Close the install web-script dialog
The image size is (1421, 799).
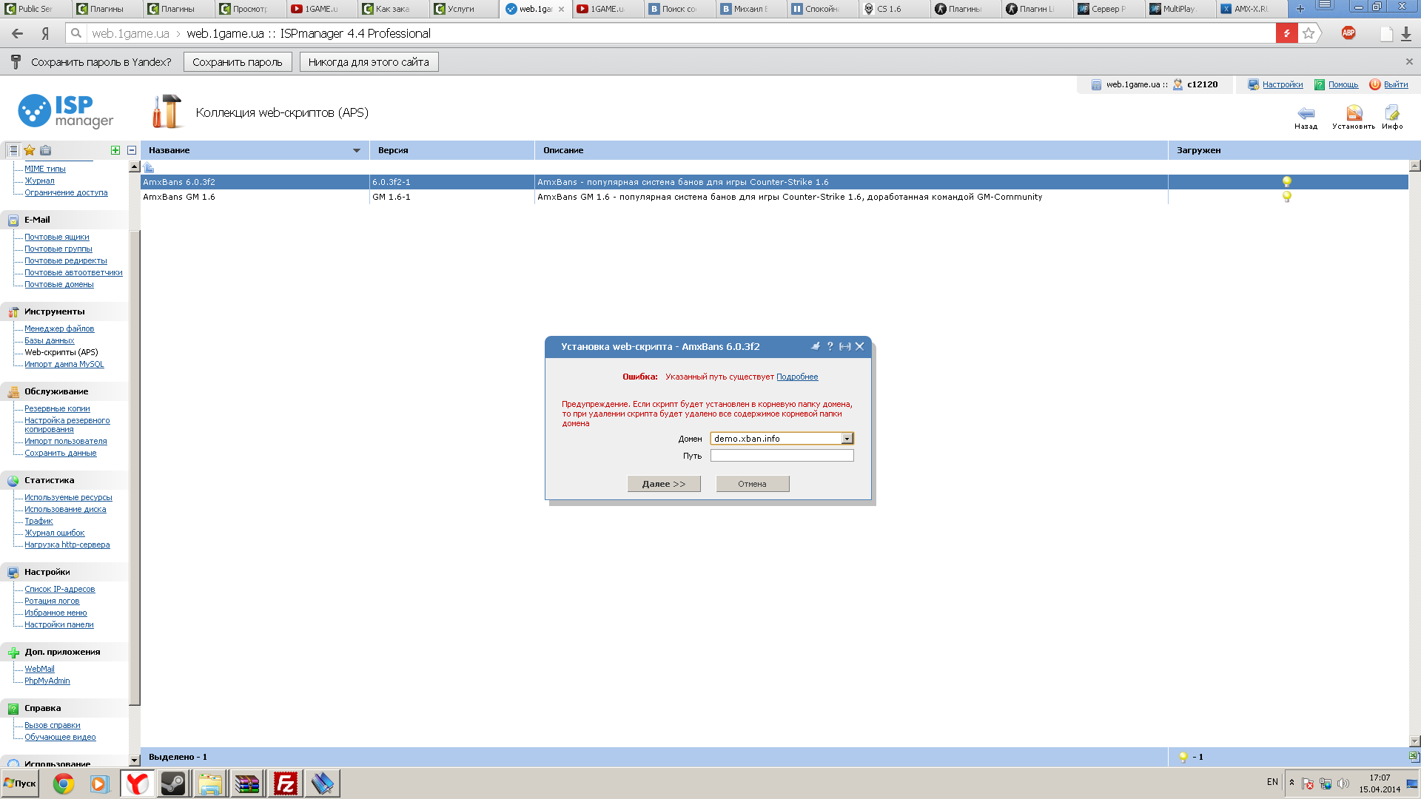(859, 346)
